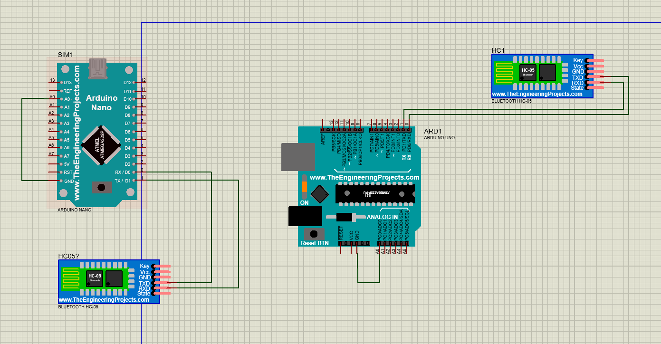
Task: Select the black power jack on the Arduino Uno
Action: (305, 216)
